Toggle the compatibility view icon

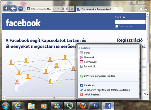pyautogui.click(x=63, y=9)
